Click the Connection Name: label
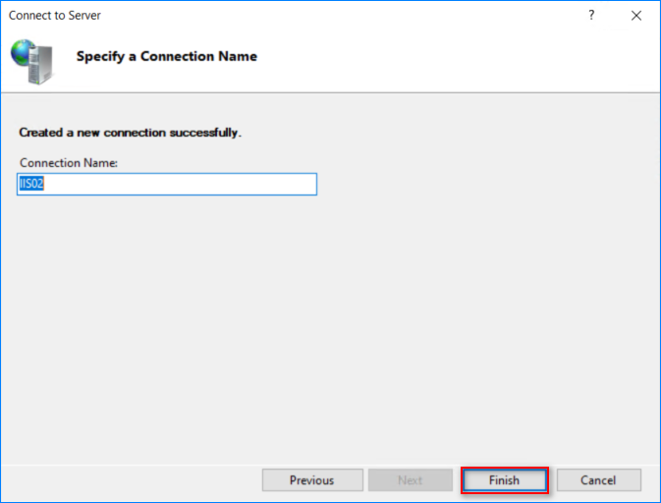This screenshot has width=661, height=503. (x=69, y=163)
